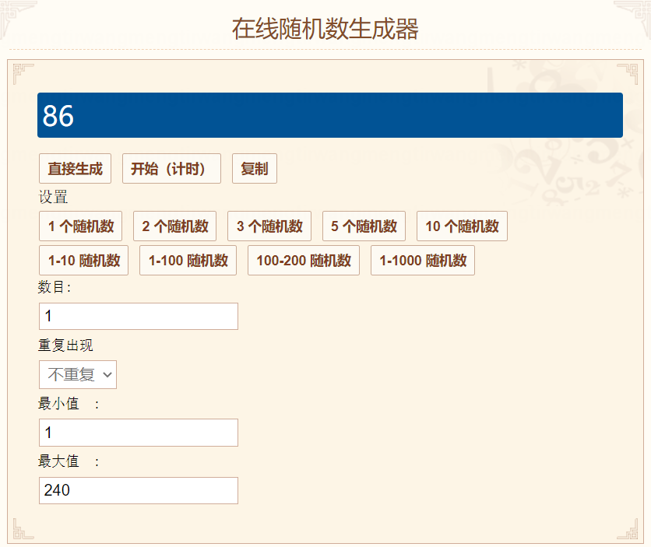
Task: Choose the 100-200 随机数 range preset
Action: pyautogui.click(x=304, y=261)
